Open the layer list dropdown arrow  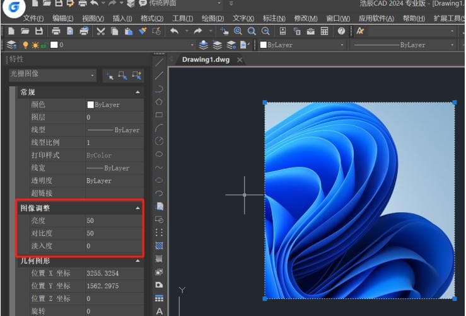coord(192,45)
